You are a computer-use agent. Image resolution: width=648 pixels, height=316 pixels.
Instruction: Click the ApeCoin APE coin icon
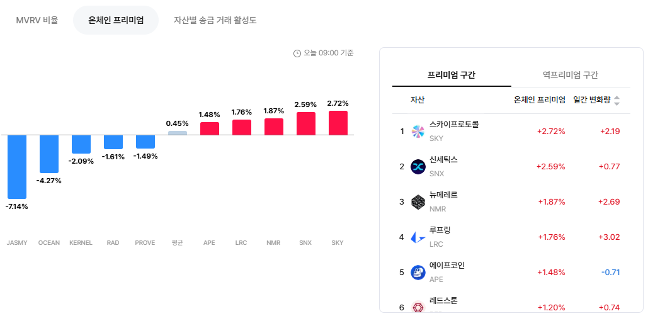(418, 273)
